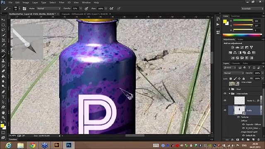Switch to Capsule - Diffuse.psb document tab
This screenshot has height=149, width=265.
pos(84,14)
